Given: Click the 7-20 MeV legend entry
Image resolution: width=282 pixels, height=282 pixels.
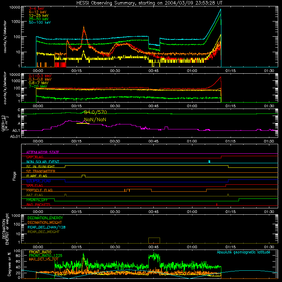Looking at the screenshot, I should tap(38, 86).
